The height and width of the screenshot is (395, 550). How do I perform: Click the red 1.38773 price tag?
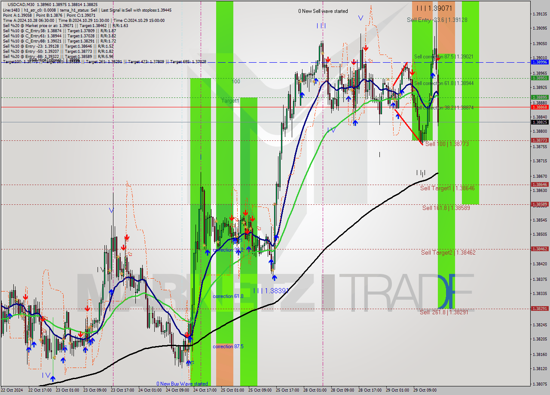pyautogui.click(x=539, y=140)
